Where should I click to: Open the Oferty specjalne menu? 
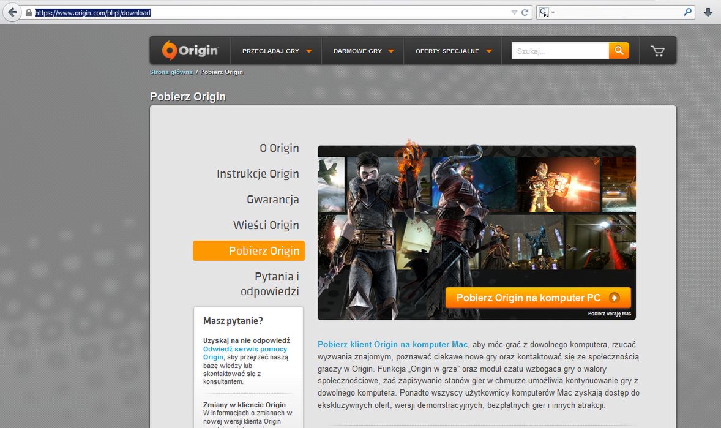click(x=454, y=51)
